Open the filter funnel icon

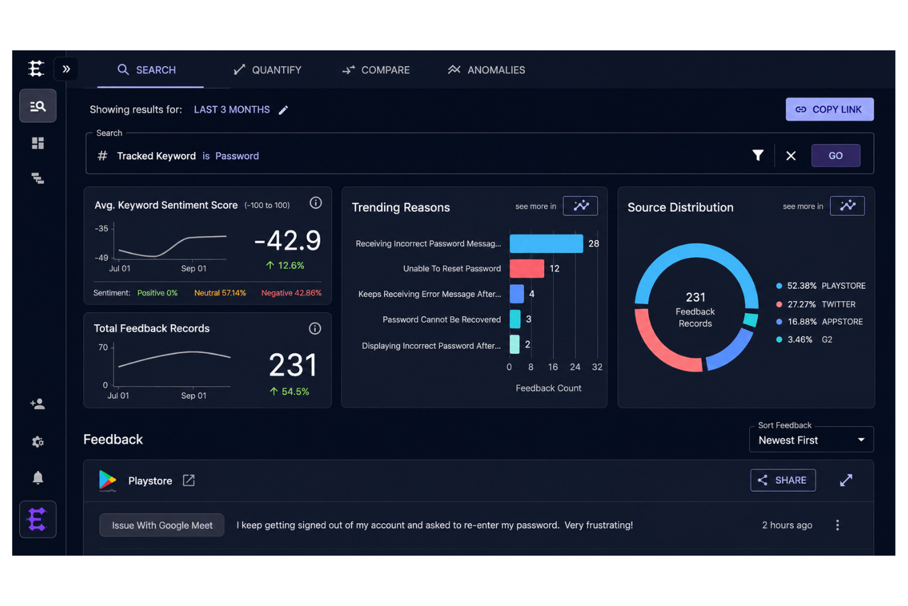pyautogui.click(x=758, y=156)
